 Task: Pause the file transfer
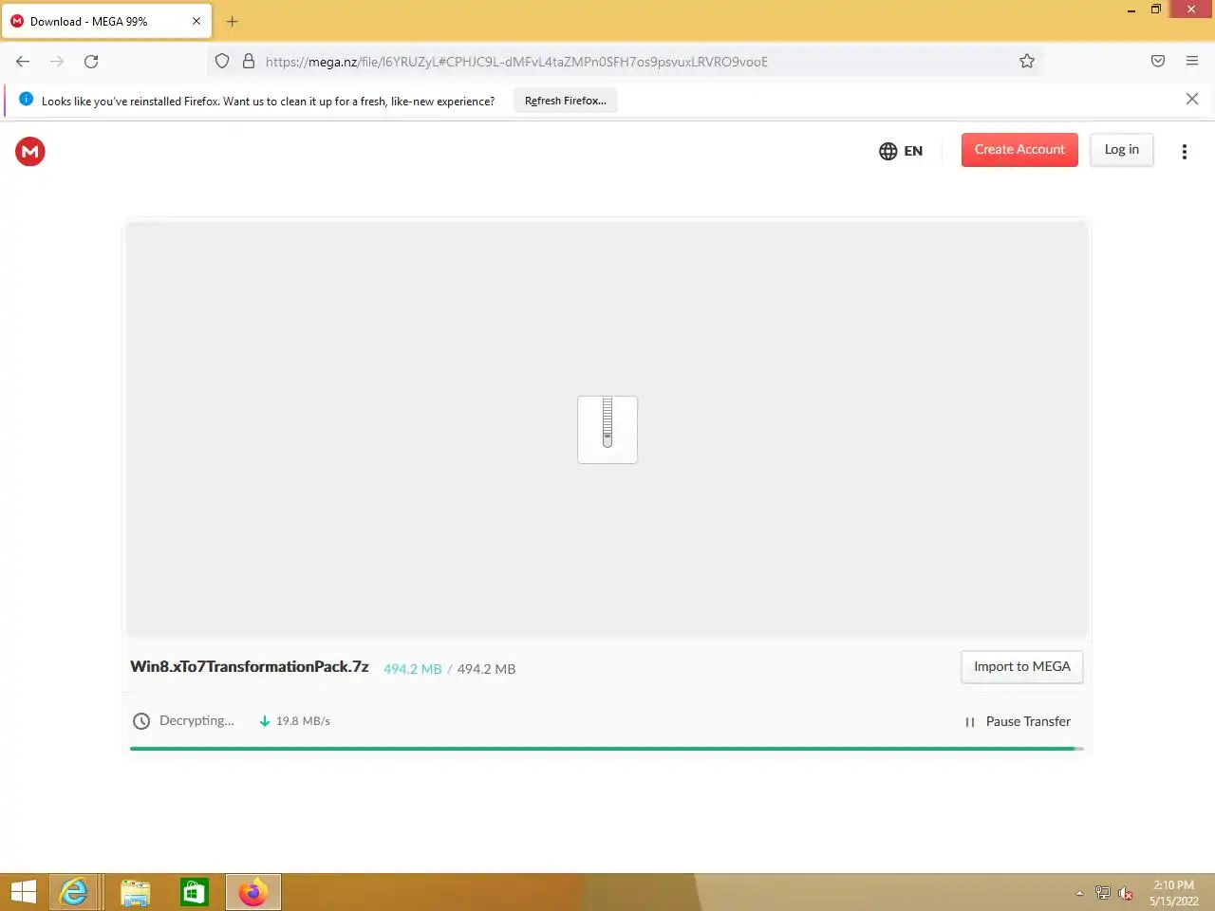coord(1018,721)
